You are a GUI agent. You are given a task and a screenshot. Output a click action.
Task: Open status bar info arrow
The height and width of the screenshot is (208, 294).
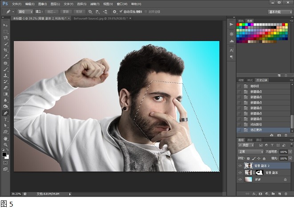click(70, 194)
